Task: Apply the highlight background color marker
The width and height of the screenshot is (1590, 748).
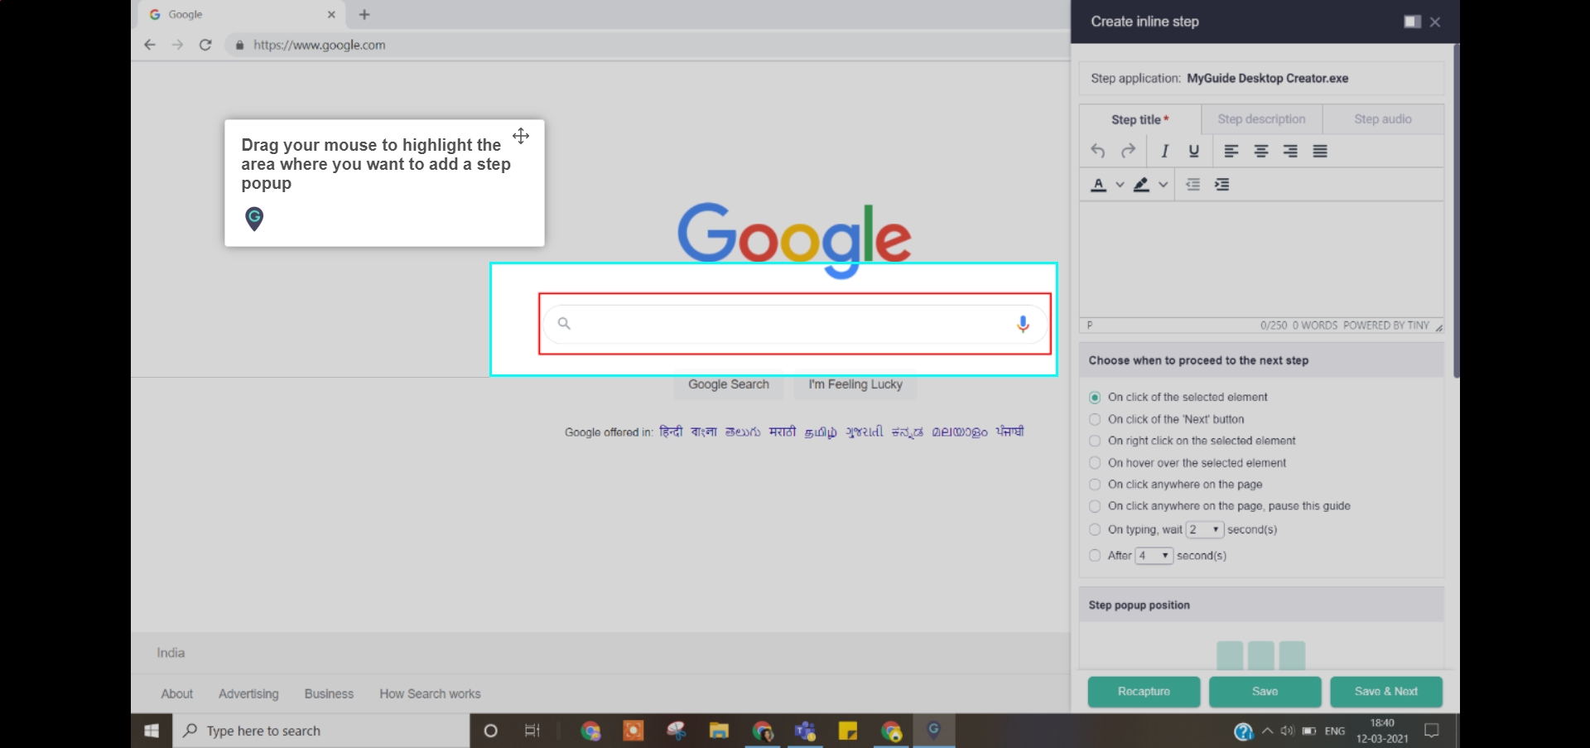Action: point(1141,185)
